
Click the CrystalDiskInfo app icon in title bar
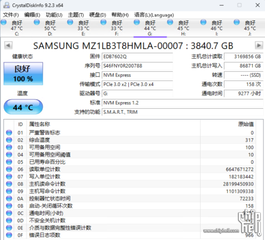click(x=7, y=5)
